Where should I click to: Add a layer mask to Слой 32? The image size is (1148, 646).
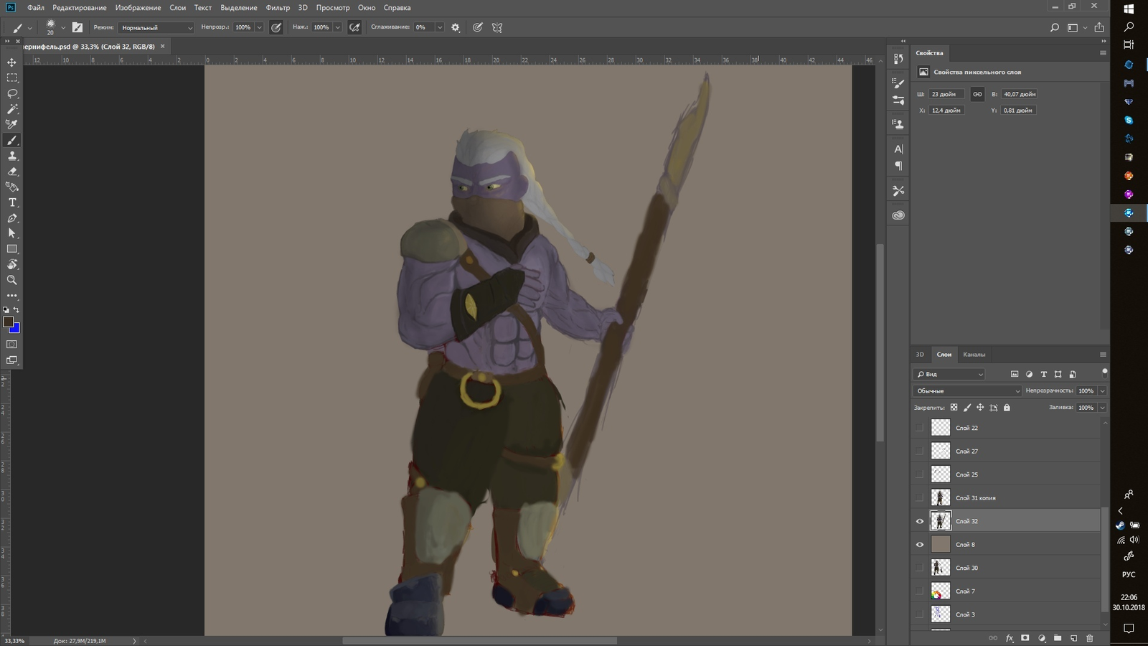click(1025, 638)
